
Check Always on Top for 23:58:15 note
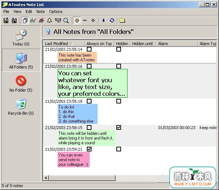pos(89,127)
